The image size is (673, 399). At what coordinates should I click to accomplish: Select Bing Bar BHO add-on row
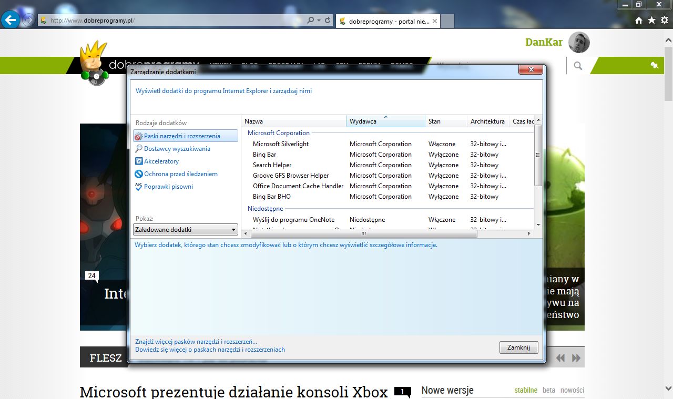click(388, 197)
